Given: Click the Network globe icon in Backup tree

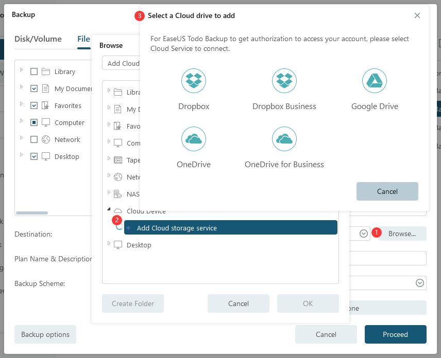Looking at the screenshot, I should click(46, 139).
